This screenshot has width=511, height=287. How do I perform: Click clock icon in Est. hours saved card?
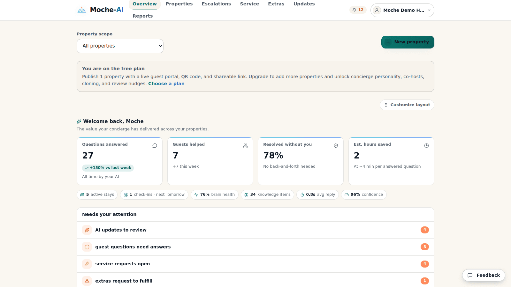426,146
